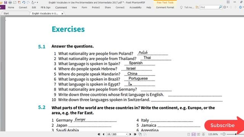Screen dimensions: 244x137
Task: Click the advanced search folder icon
Action: pos(197,7)
